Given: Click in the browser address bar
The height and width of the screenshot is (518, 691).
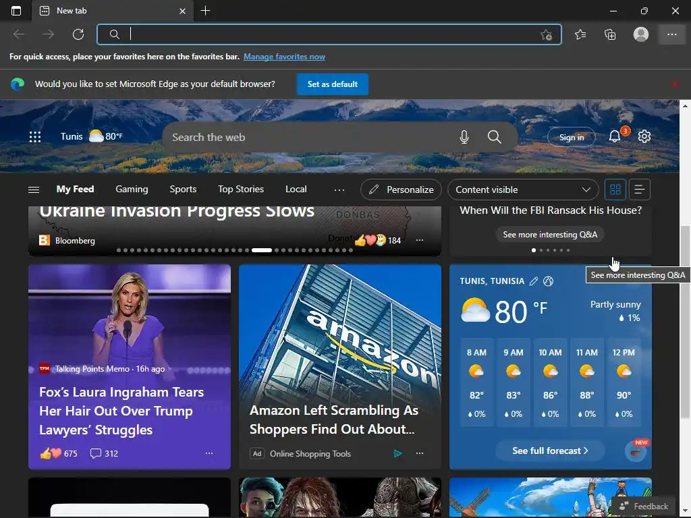Looking at the screenshot, I should pos(329,34).
